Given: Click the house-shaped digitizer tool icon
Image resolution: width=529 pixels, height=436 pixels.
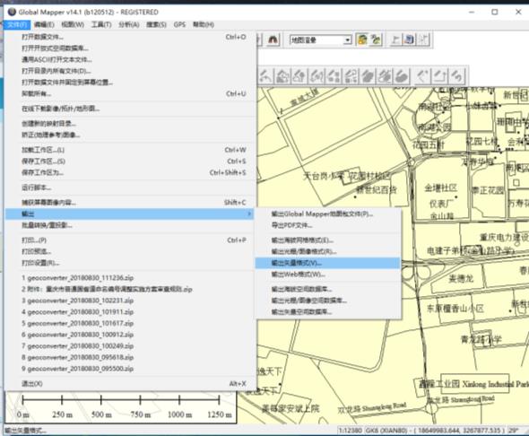Looking at the screenshot, I should pos(282,76).
